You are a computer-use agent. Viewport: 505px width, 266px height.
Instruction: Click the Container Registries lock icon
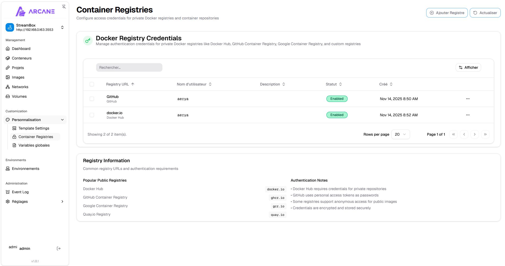click(14, 137)
